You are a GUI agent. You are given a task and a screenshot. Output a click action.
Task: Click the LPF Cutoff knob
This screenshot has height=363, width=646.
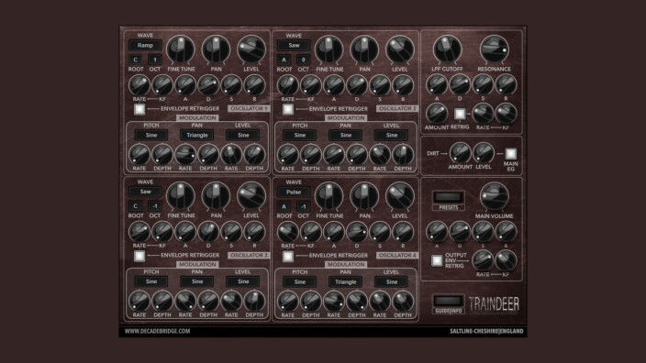click(447, 49)
